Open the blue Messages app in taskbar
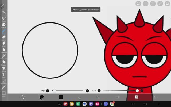Image resolution: width=171 pixels, height=107 pixels. [84, 104]
